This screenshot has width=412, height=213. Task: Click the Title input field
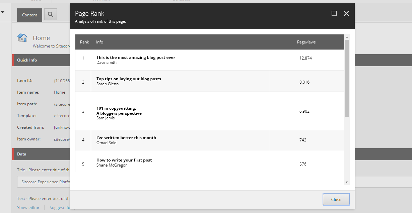coord(44,182)
